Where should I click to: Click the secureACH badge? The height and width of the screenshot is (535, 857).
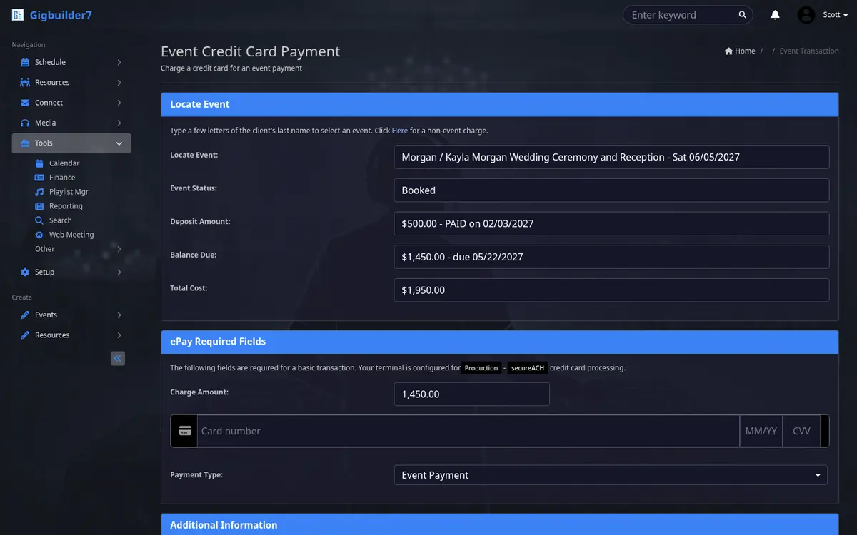pyautogui.click(x=528, y=368)
